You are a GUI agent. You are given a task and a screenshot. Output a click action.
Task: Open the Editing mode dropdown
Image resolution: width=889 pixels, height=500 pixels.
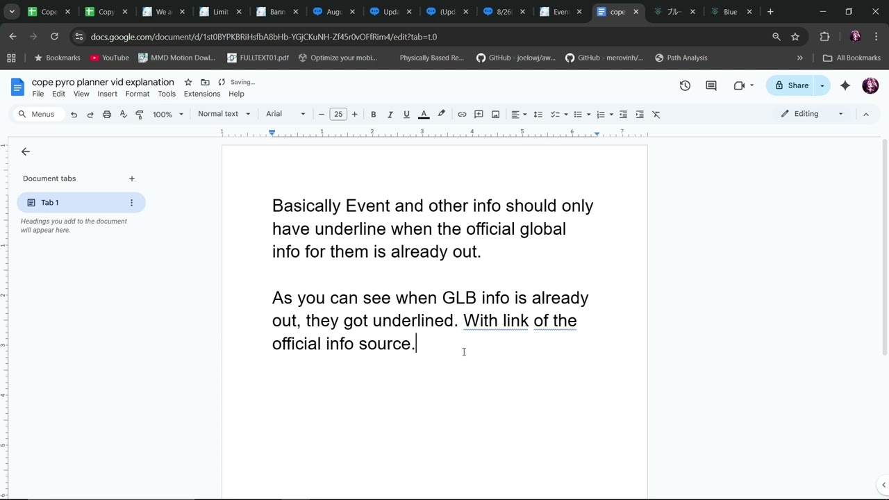812,114
